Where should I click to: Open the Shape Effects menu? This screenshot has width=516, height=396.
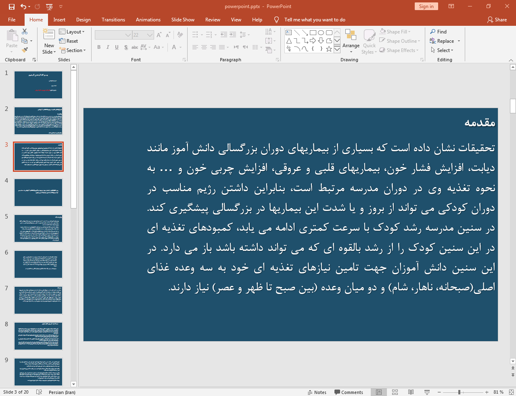[x=399, y=50]
